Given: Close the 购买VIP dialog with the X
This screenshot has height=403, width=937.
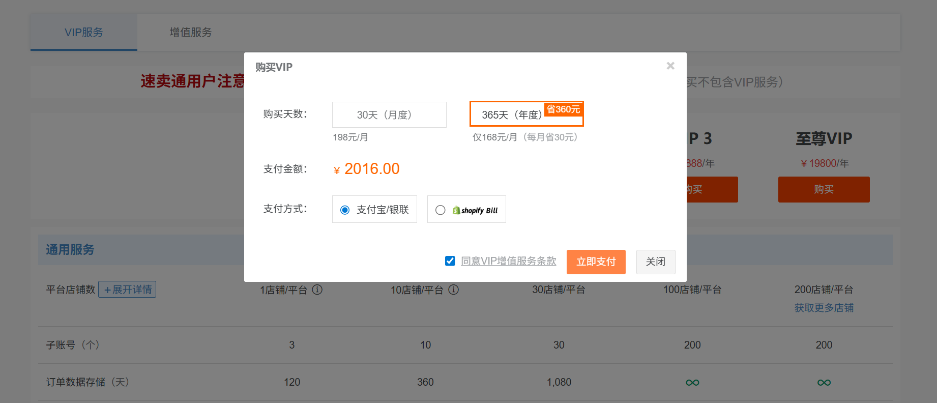Looking at the screenshot, I should [670, 66].
